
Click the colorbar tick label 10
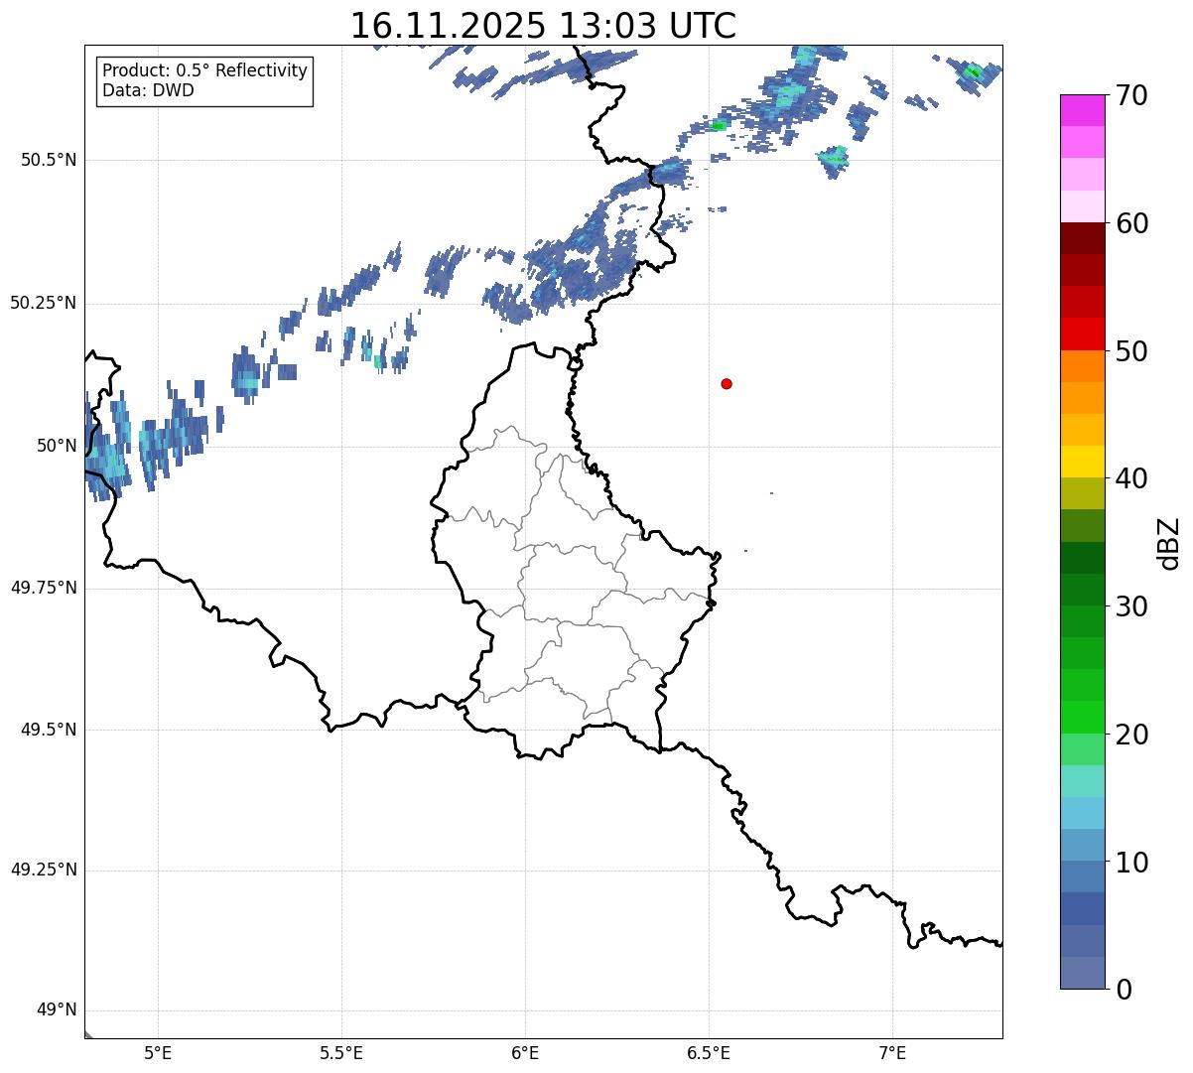point(1130,862)
